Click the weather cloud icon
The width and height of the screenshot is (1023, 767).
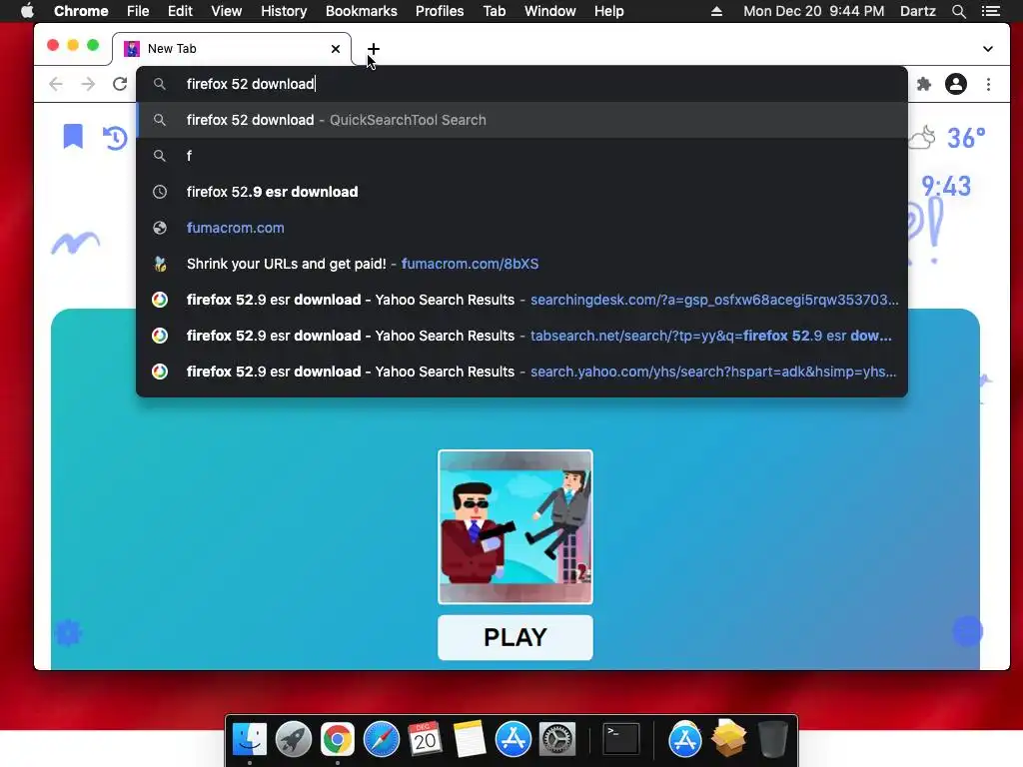point(921,138)
